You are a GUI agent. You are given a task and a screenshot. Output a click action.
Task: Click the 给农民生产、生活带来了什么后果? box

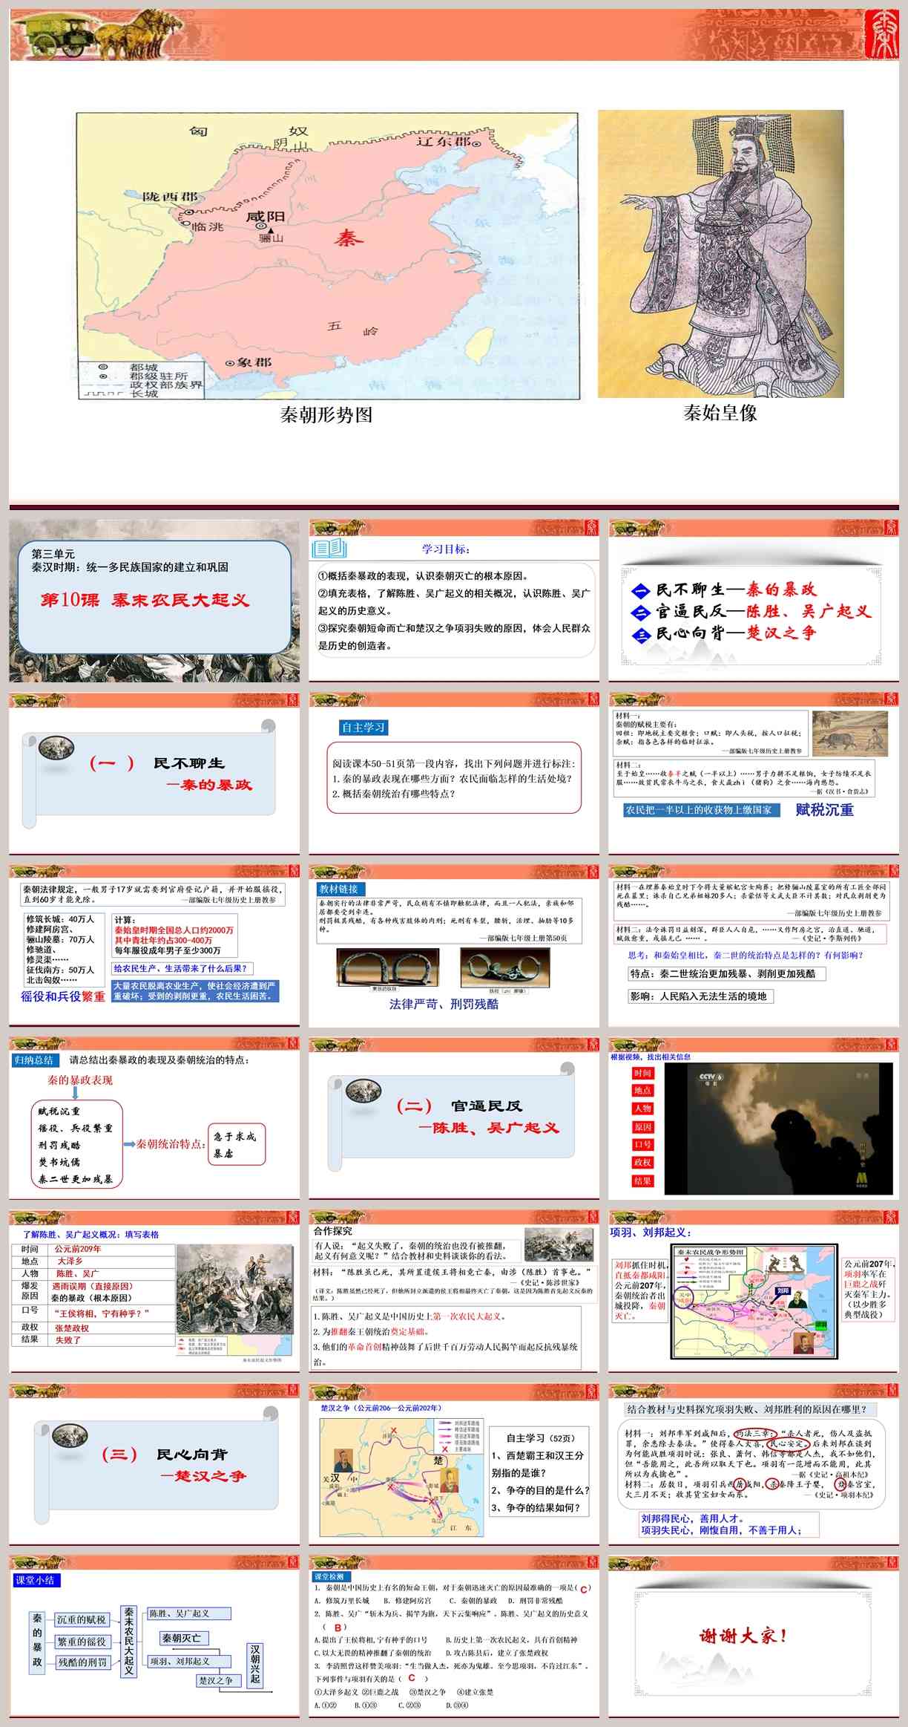click(x=182, y=968)
